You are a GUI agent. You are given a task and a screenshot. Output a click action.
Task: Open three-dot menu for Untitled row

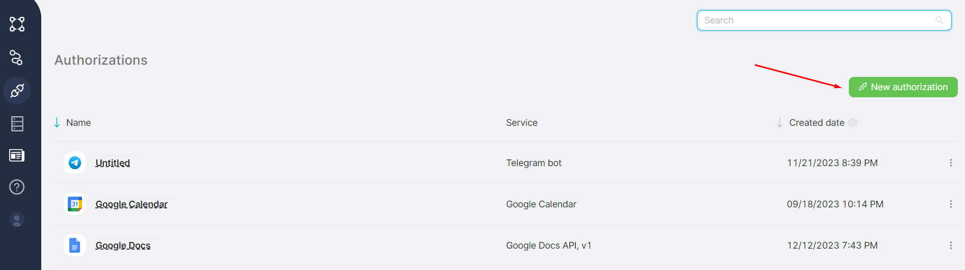pos(951,163)
